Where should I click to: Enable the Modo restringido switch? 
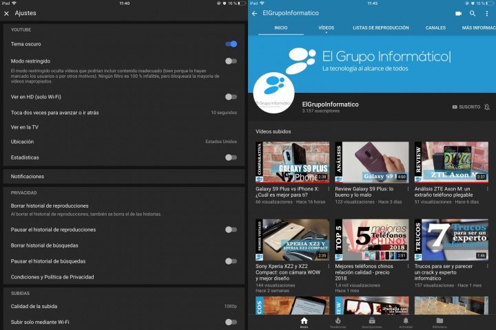click(231, 61)
